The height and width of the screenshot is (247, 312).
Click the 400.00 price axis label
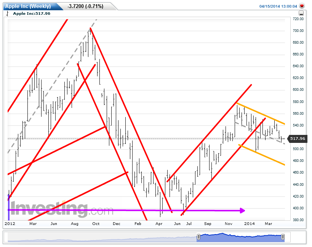[298, 208]
